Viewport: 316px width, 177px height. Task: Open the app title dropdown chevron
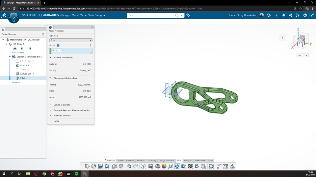point(104,15)
